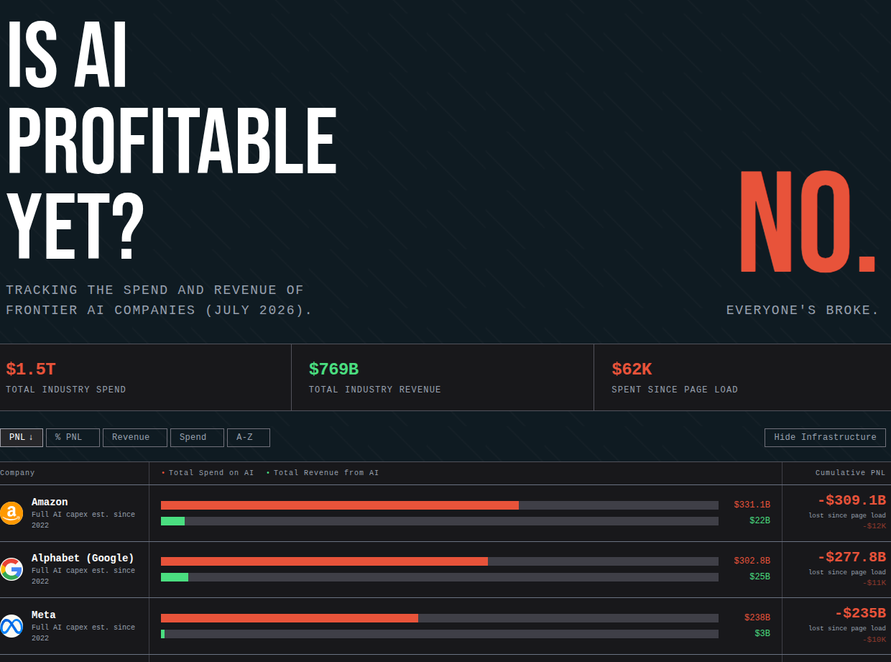Click the Total Spend on AI legend
This screenshot has height=662, width=891.
click(x=208, y=473)
